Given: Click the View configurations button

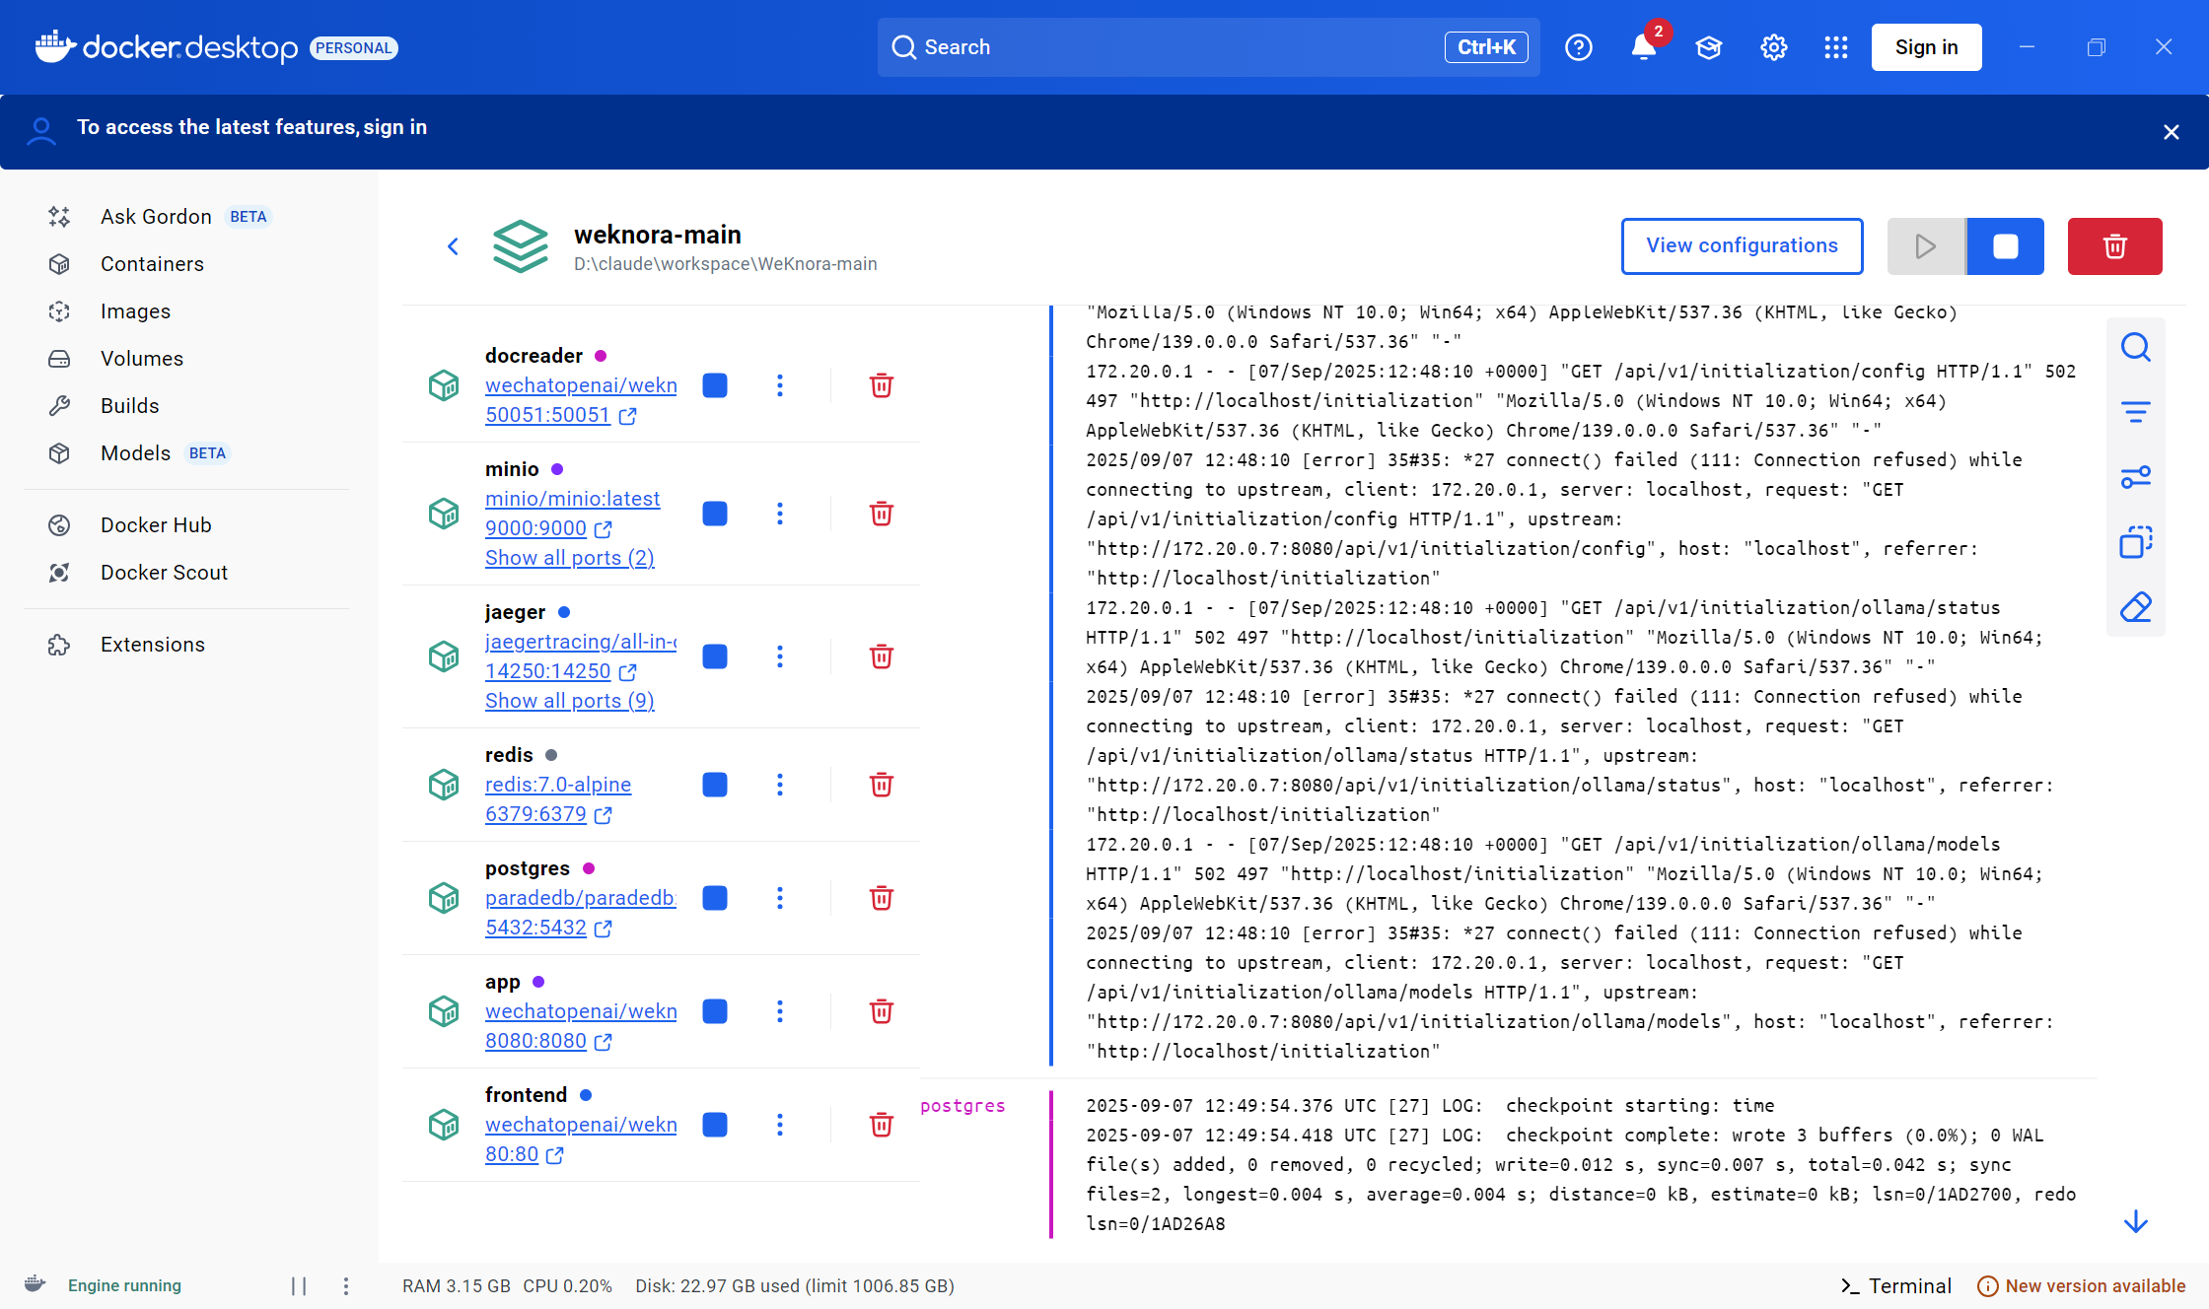Looking at the screenshot, I should [x=1743, y=246].
